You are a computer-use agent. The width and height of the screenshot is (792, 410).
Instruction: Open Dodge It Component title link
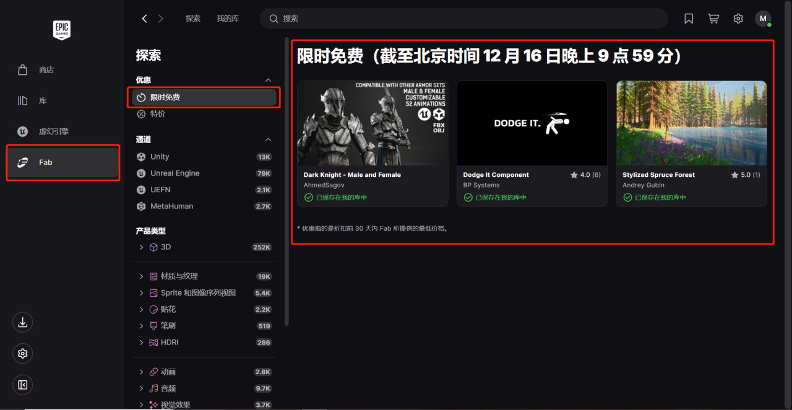(x=496, y=175)
